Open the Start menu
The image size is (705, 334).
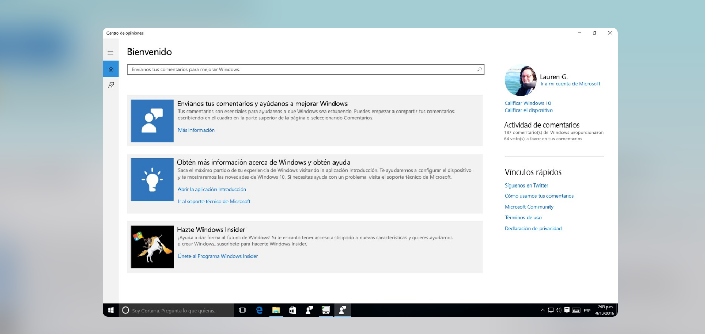pos(110,310)
